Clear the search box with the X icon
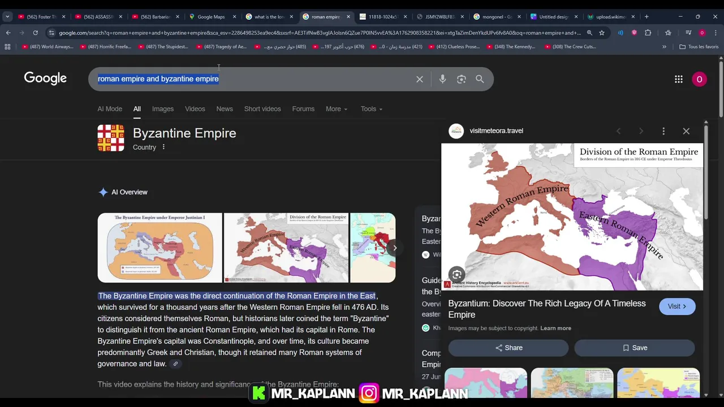The image size is (724, 407). [419, 79]
